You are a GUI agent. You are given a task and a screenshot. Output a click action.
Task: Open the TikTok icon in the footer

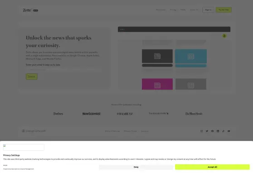pyautogui.click(x=224, y=131)
